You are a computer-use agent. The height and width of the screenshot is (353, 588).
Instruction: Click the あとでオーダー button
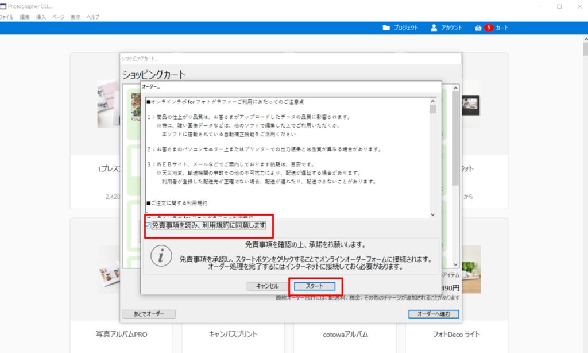(x=149, y=314)
